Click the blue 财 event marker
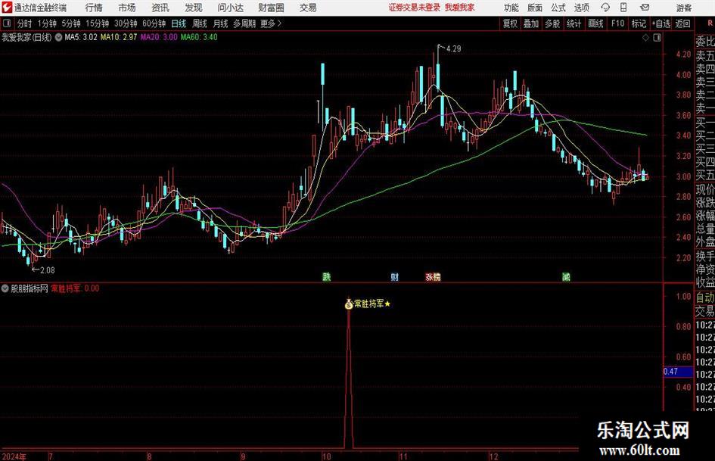Screen dimensions: 715x461 coord(395,276)
